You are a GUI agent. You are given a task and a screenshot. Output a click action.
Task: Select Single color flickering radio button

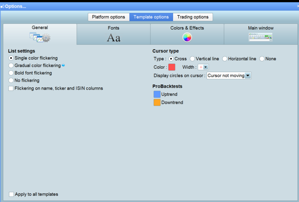pyautogui.click(x=11, y=58)
